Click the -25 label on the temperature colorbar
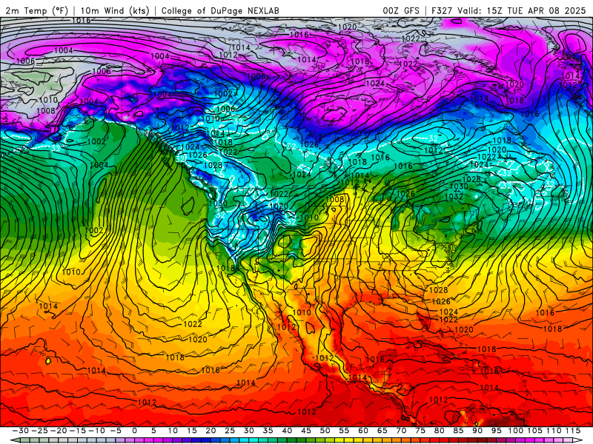This screenshot has width=593, height=444. [39, 431]
